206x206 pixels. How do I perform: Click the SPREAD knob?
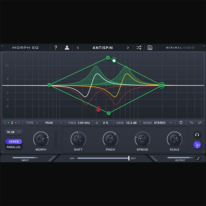point(142,139)
